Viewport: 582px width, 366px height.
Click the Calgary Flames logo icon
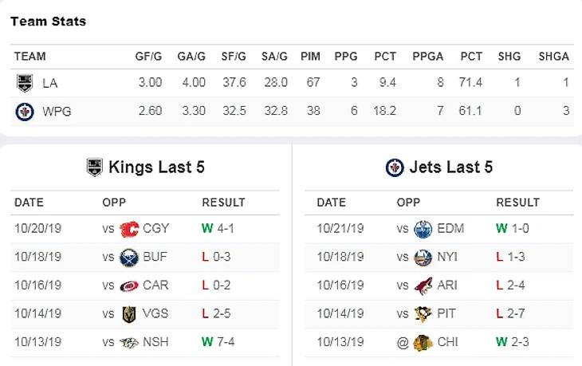[x=129, y=229]
